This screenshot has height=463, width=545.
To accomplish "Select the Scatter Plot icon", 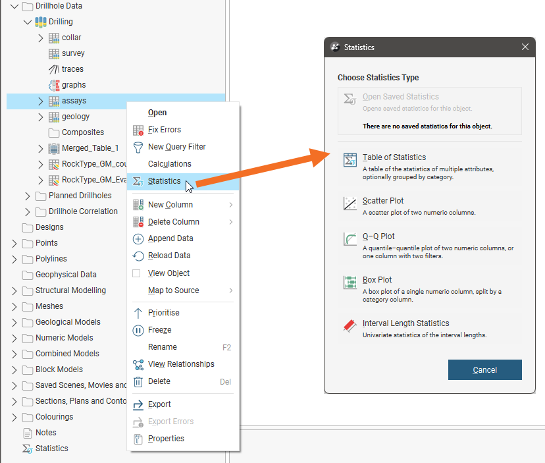I will (350, 204).
